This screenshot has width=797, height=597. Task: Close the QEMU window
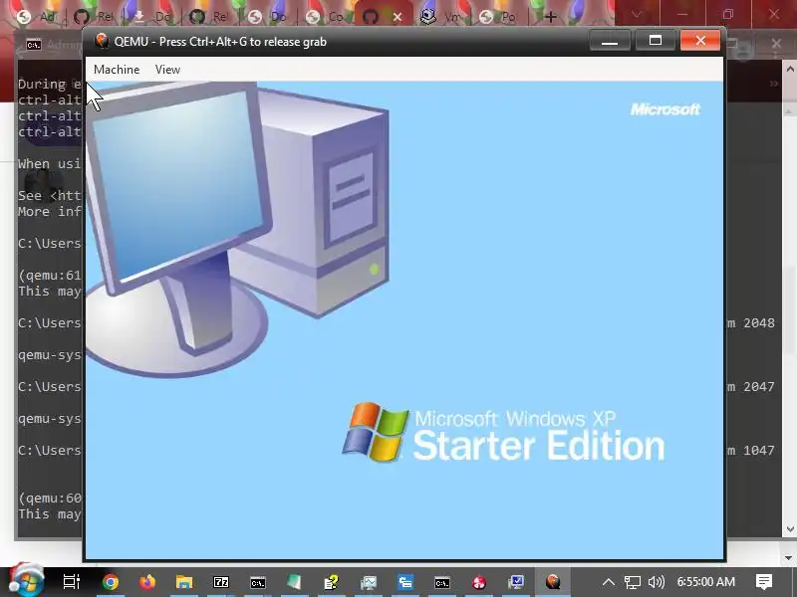click(700, 41)
